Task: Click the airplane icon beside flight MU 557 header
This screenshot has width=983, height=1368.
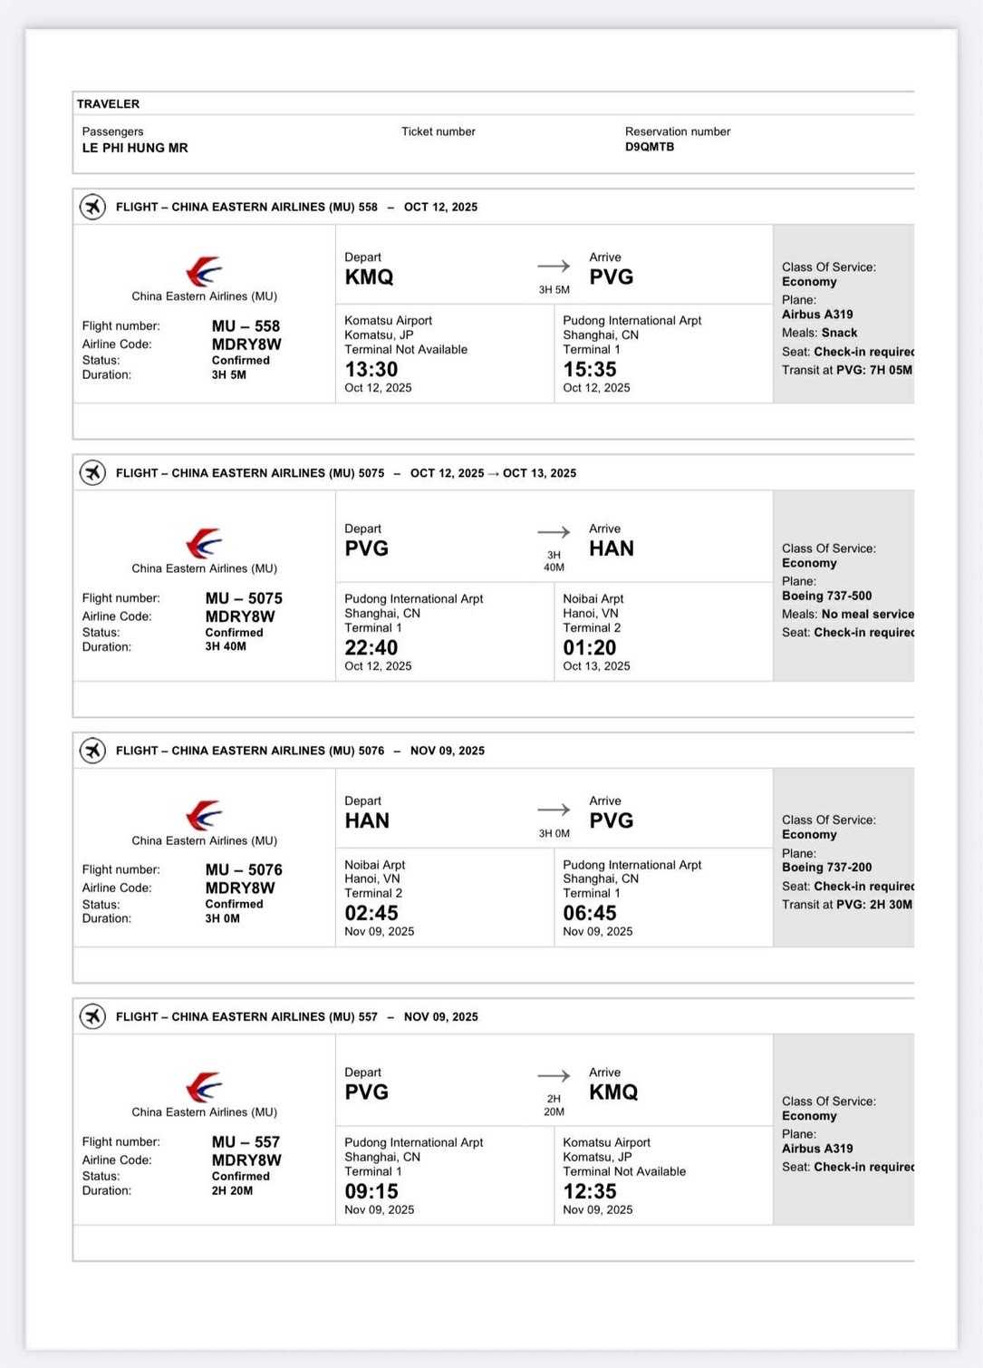Action: (x=92, y=1016)
